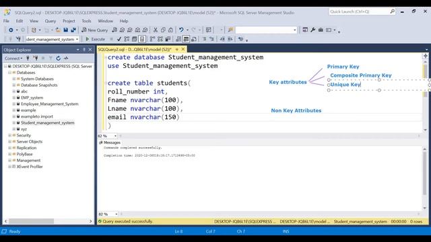Expand the Student_management_system database node
This screenshot has height=242, width=431.
(13, 122)
